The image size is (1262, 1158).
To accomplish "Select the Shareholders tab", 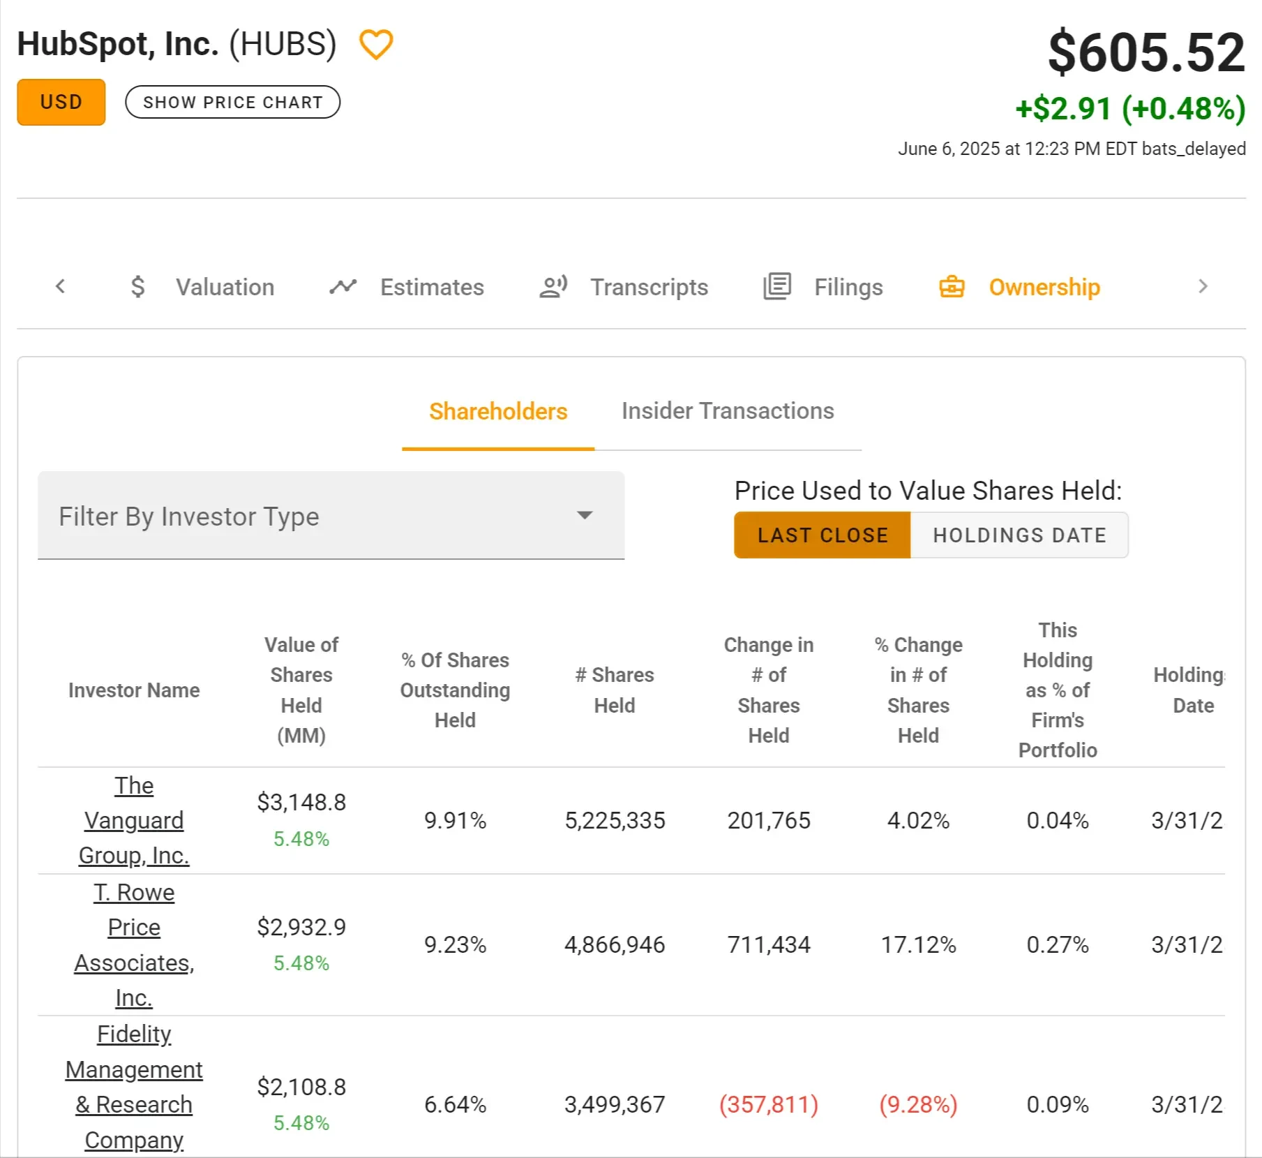I will click(498, 412).
